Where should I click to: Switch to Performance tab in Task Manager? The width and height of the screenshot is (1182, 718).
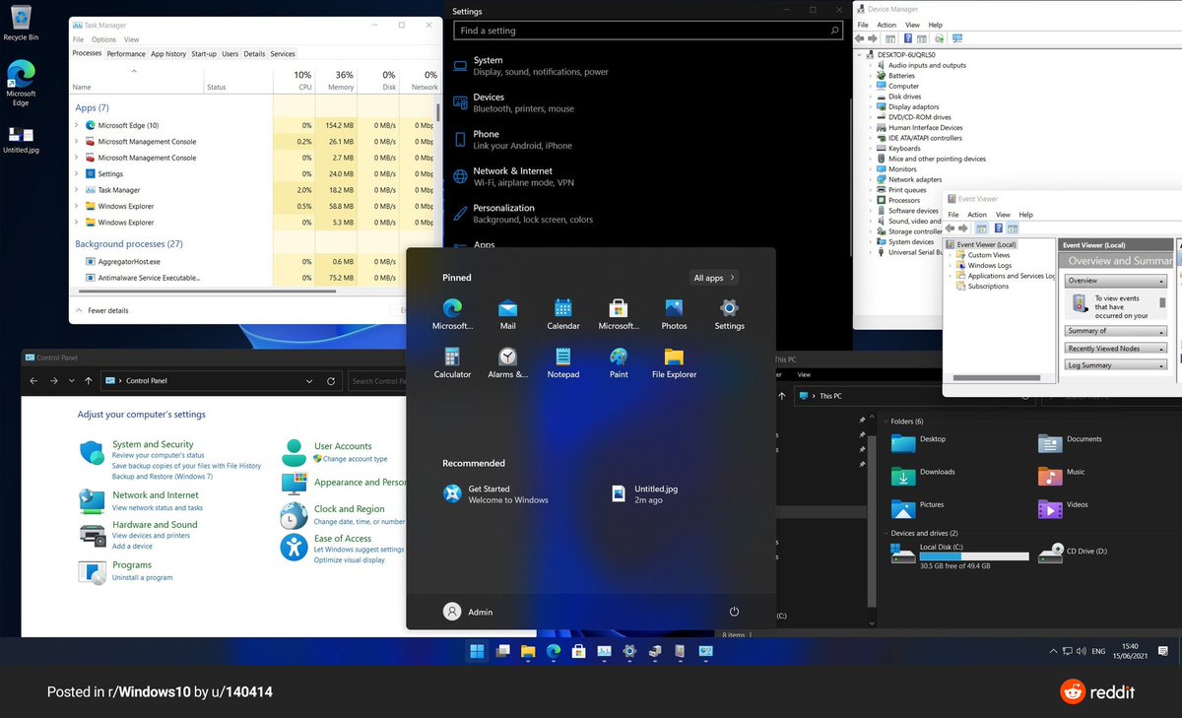point(126,54)
